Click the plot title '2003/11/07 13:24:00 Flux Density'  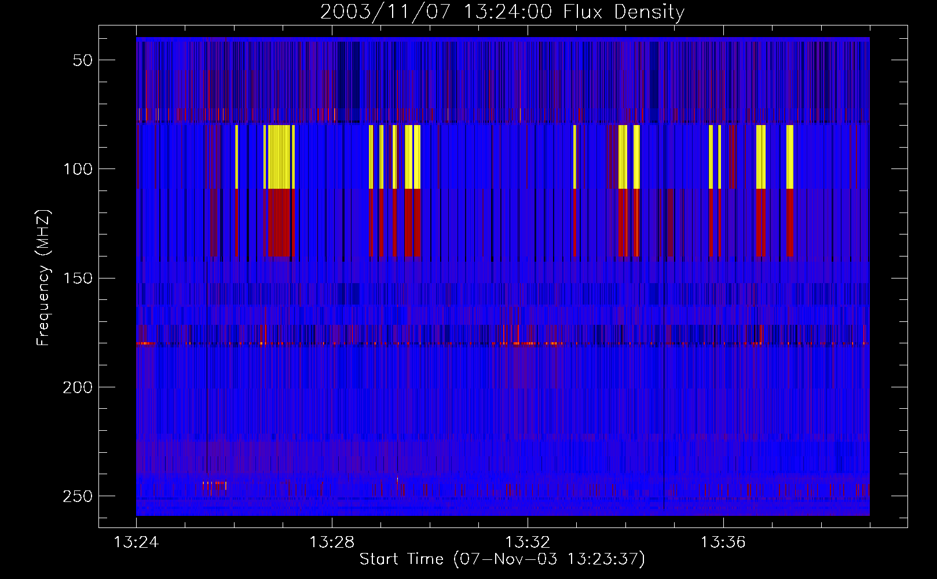[x=502, y=12]
